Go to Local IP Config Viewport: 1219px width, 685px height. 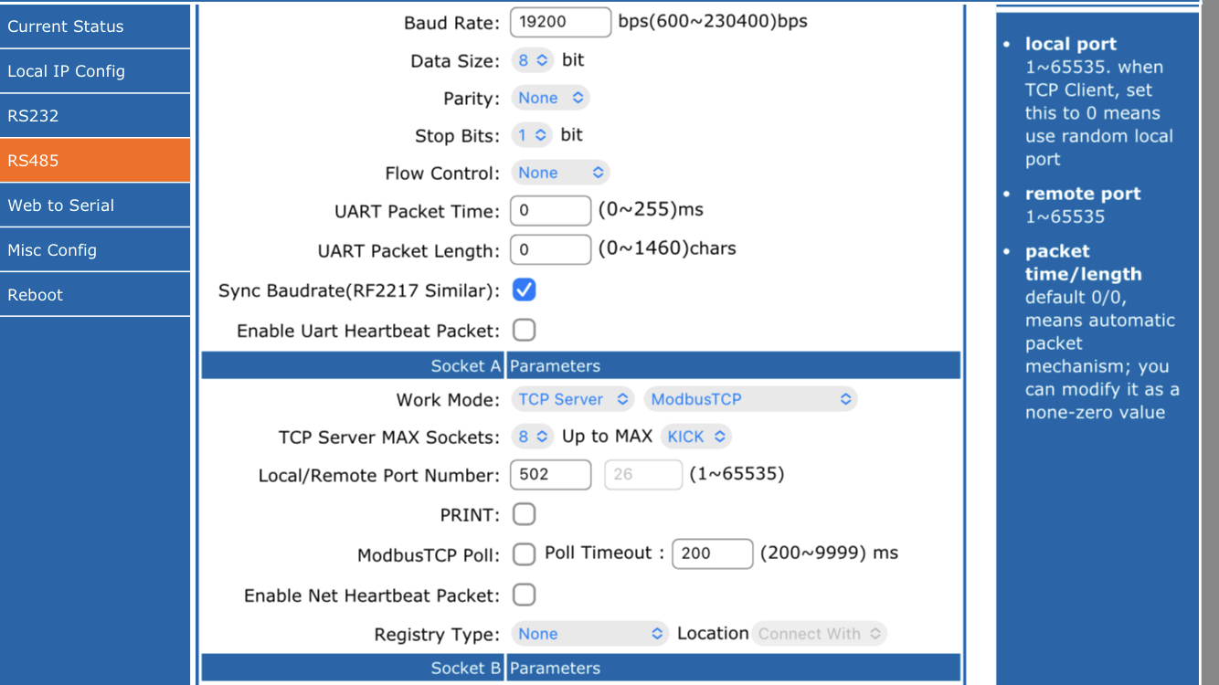point(95,71)
